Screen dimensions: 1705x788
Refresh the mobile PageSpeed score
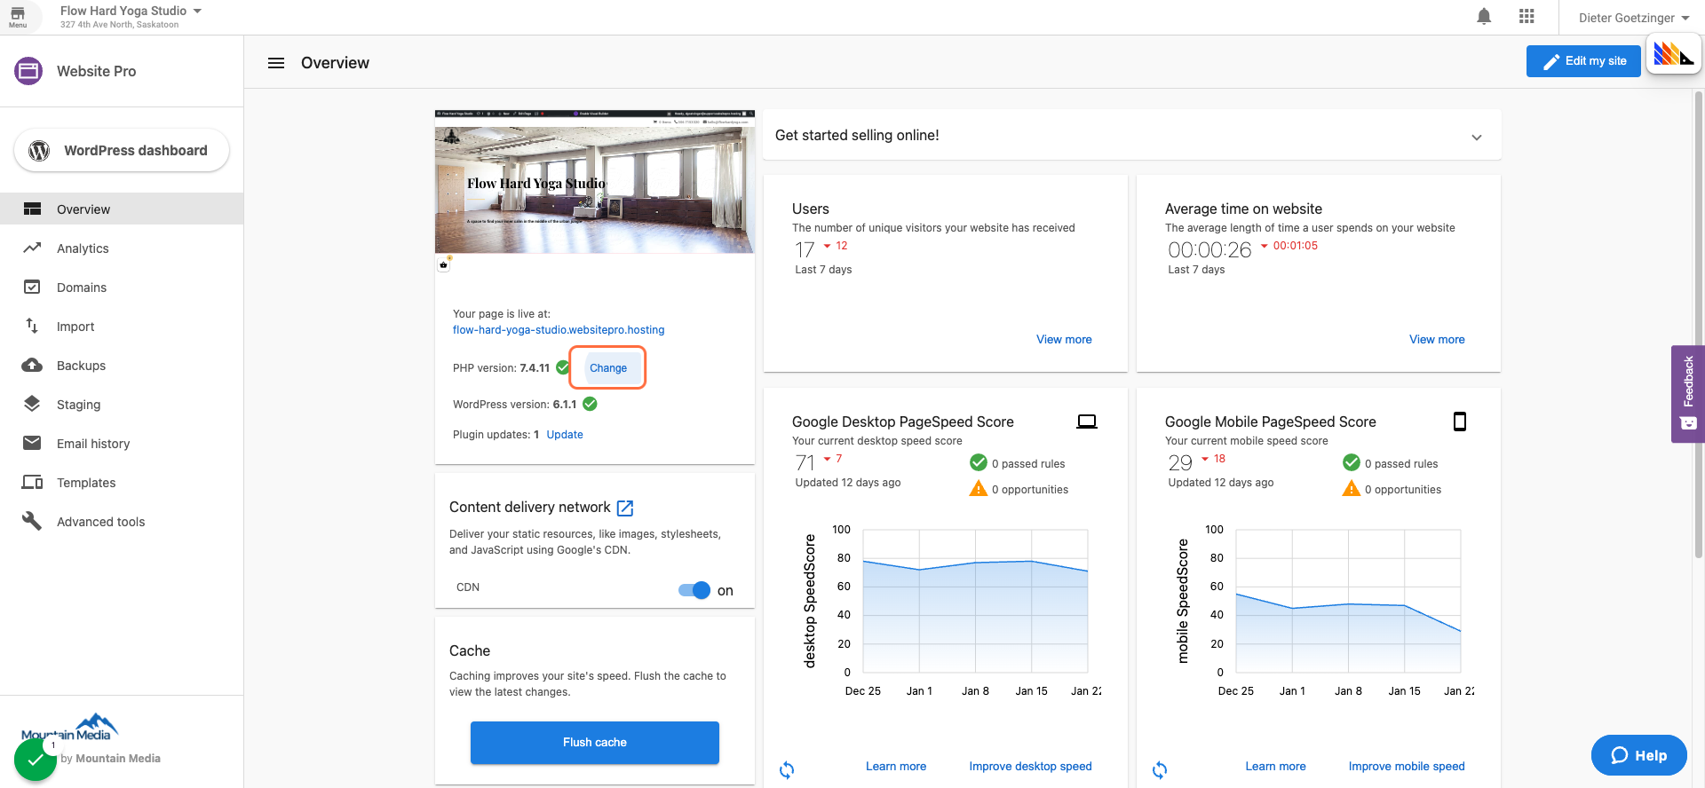(x=1160, y=769)
